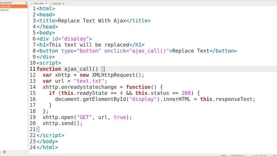Click the highlighted closing brace on line 21
This screenshot has height=156, width=277.
pyautogui.click(x=38, y=129)
